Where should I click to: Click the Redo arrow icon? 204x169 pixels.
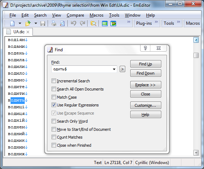click(82, 23)
